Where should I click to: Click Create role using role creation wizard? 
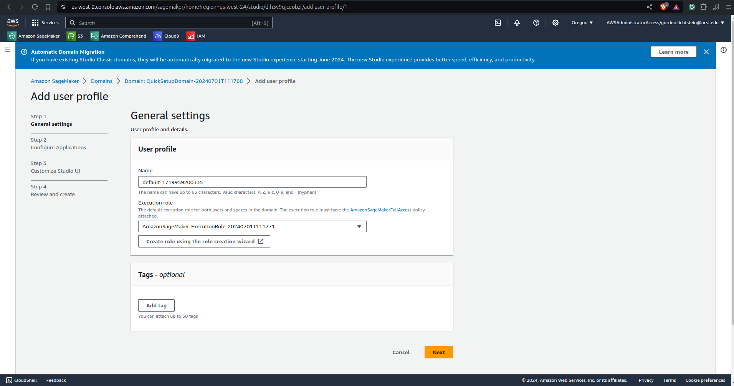tap(204, 241)
